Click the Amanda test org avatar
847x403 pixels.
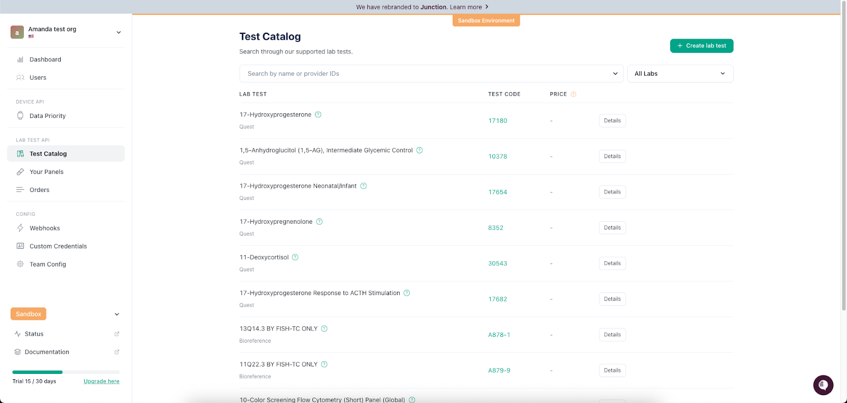[x=17, y=32]
